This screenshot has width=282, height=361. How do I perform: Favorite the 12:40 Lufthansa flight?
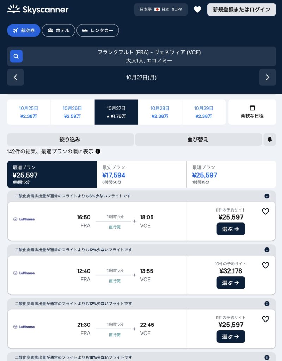point(265,265)
